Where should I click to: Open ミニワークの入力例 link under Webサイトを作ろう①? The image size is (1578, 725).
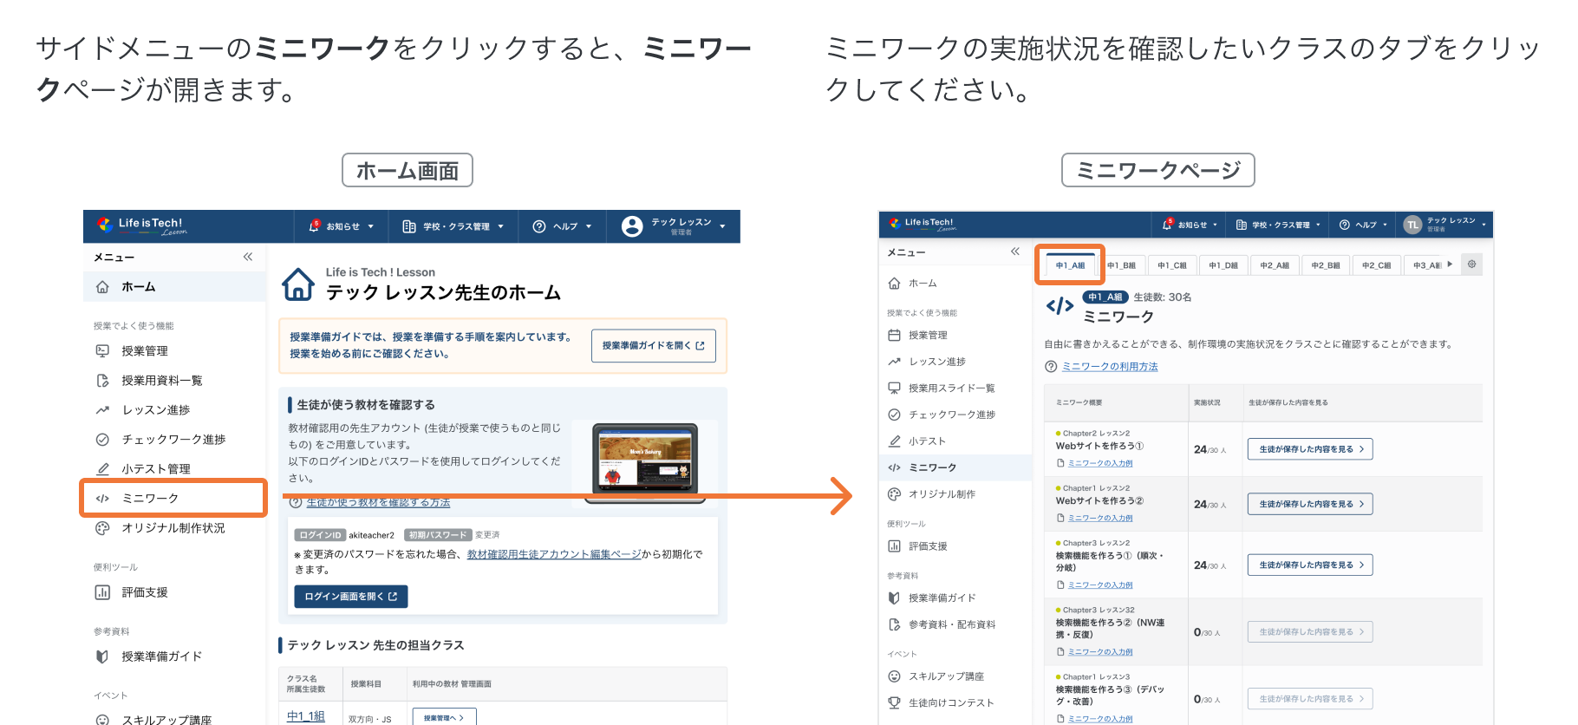point(1100,463)
